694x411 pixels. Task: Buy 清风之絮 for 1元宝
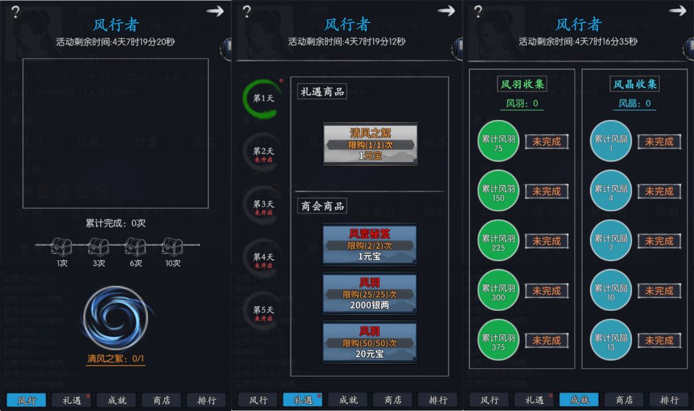pos(370,144)
